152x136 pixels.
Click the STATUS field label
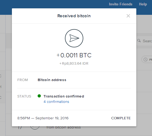[x=24, y=96]
